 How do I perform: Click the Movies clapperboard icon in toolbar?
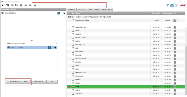21,5
